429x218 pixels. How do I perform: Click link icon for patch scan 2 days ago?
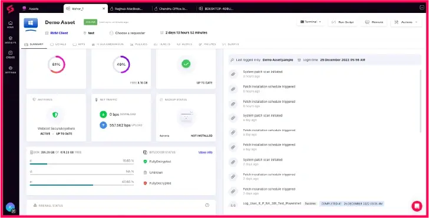pyautogui.click(x=233, y=162)
